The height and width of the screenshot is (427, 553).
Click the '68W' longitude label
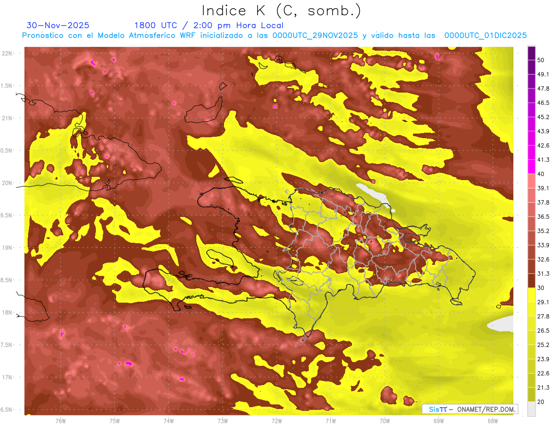tap(493, 421)
